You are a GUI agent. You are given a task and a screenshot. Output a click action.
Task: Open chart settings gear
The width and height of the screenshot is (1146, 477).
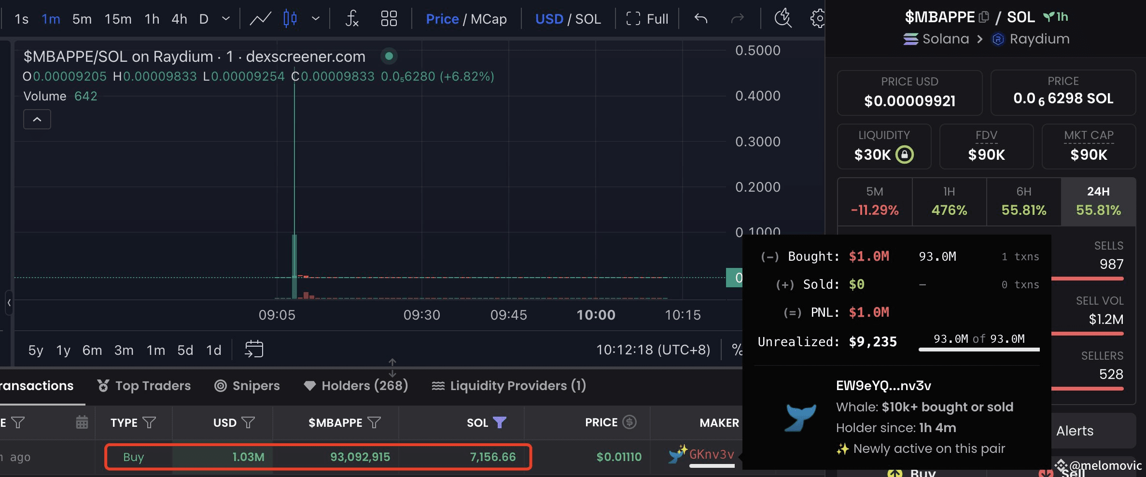(817, 19)
